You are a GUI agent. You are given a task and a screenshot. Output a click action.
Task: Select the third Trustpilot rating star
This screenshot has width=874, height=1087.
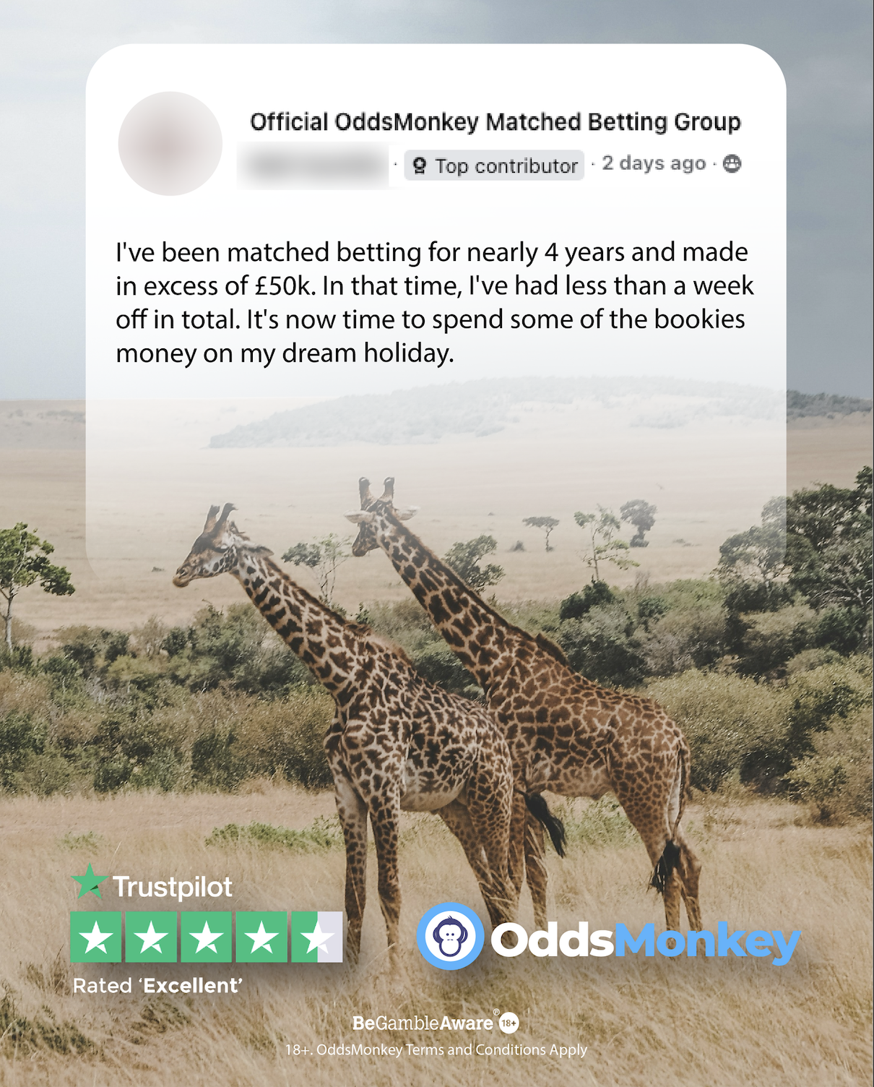(207, 937)
